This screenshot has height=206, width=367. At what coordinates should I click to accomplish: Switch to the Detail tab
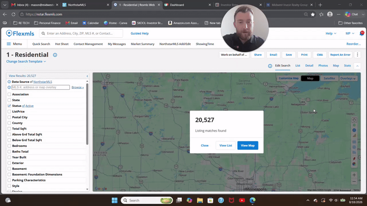309,66
